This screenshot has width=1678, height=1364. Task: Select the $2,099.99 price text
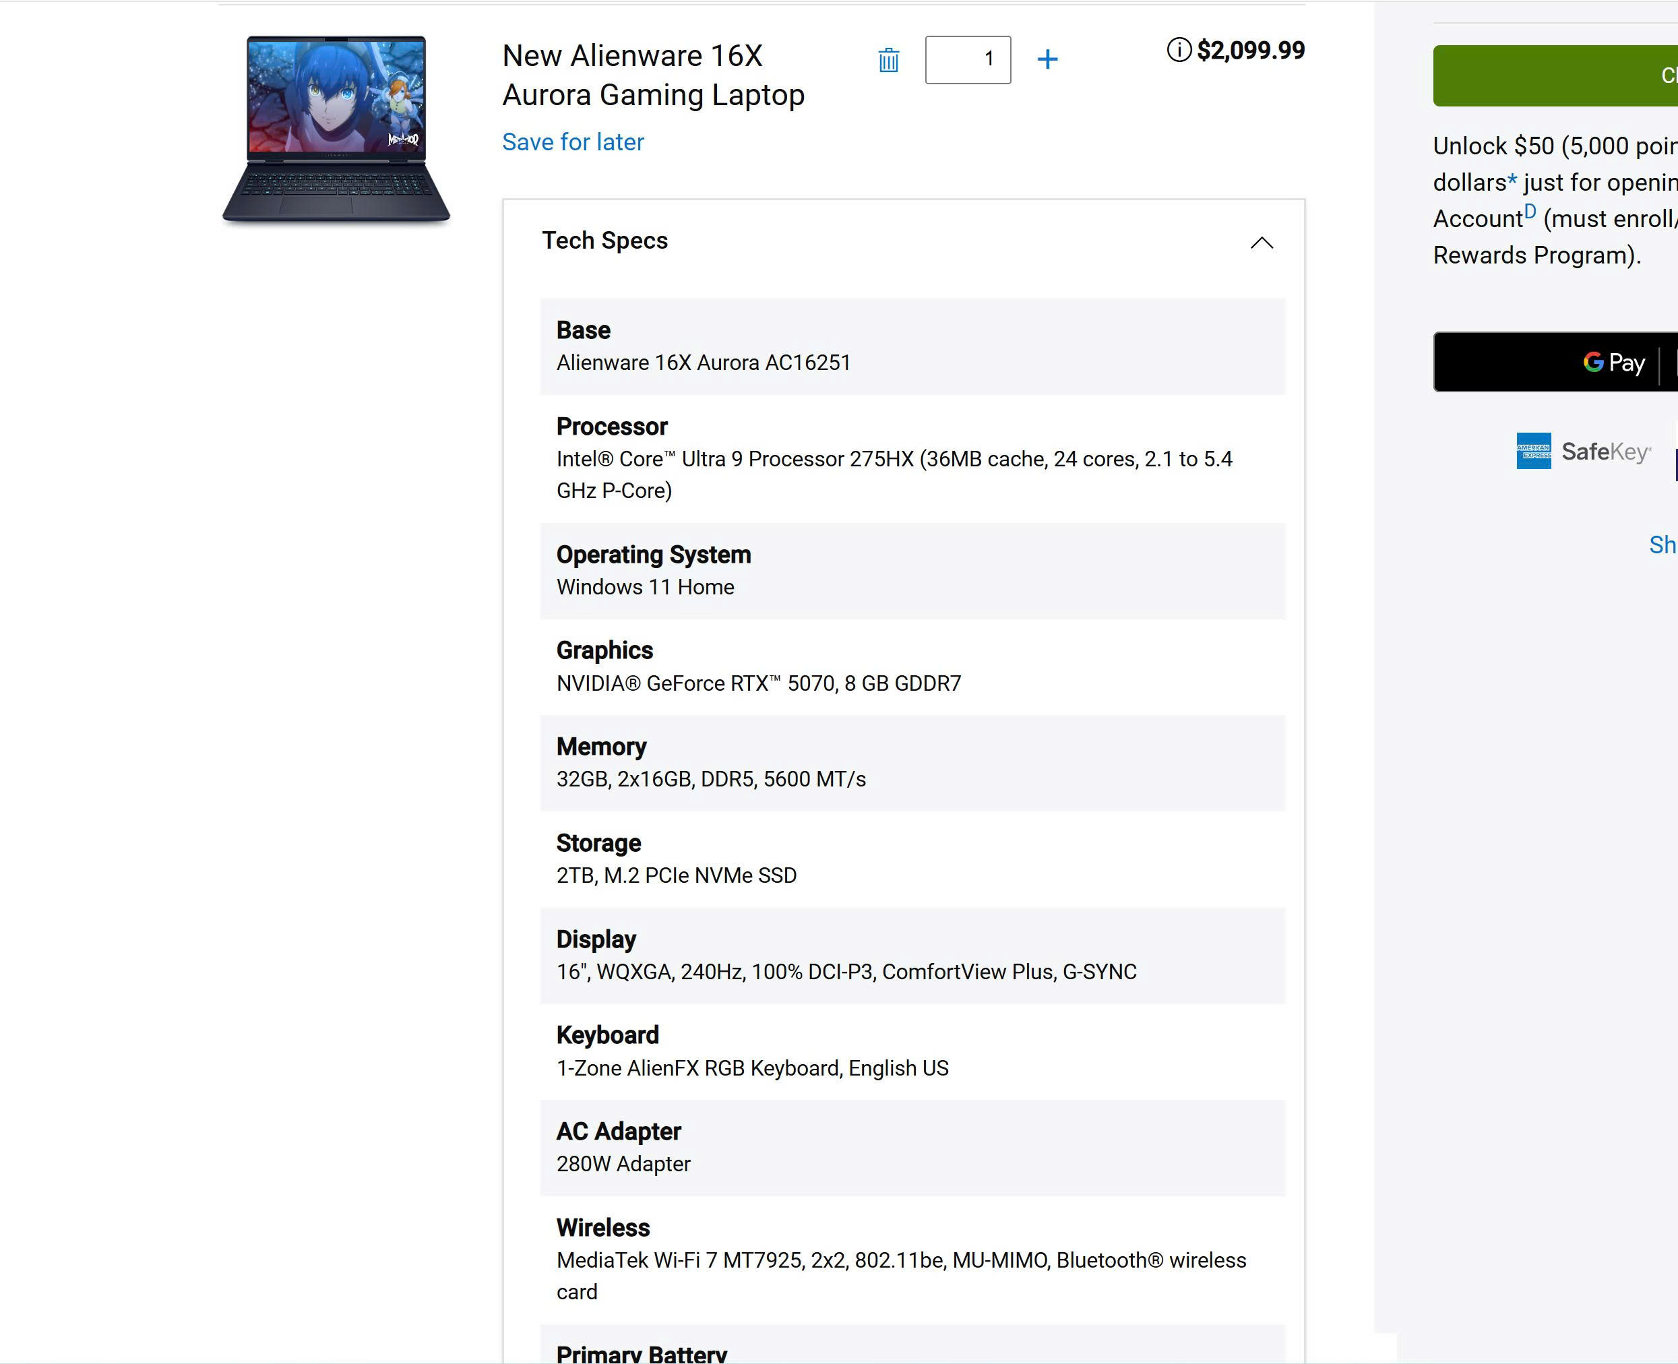pyautogui.click(x=1251, y=51)
